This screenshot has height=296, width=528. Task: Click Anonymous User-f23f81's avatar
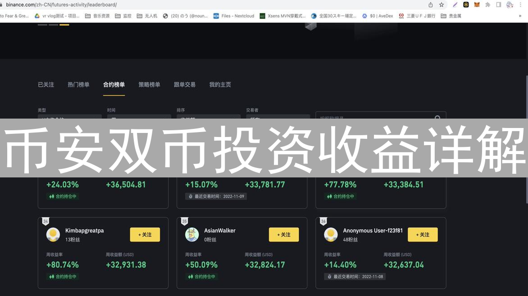(x=331, y=234)
